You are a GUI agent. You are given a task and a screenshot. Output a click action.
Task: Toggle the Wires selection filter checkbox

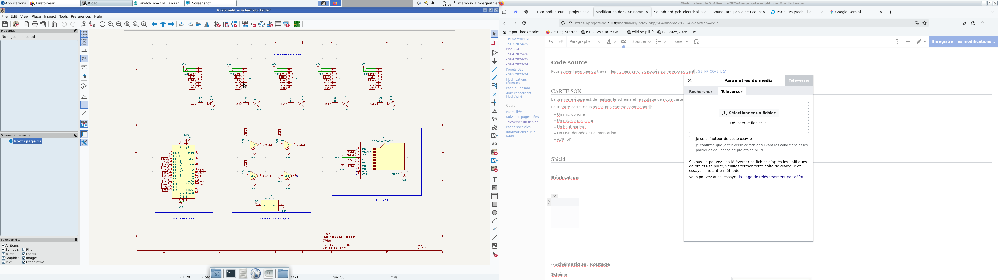(3, 254)
